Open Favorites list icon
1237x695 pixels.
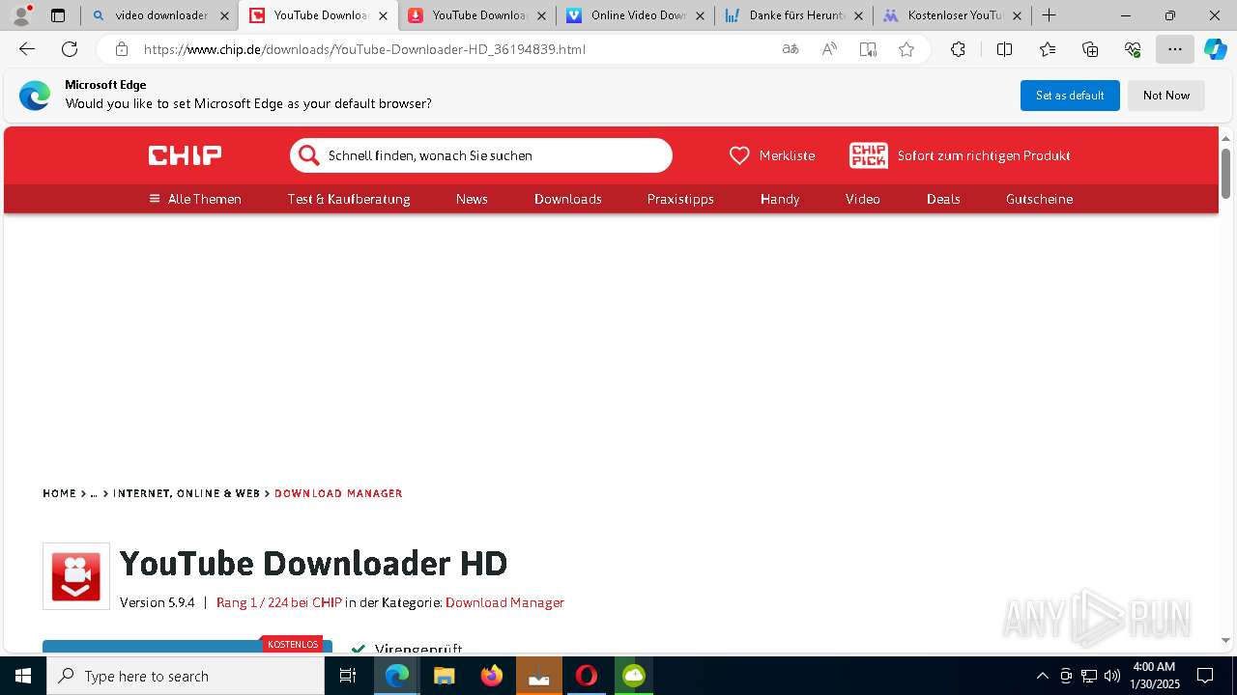pos(1048,49)
